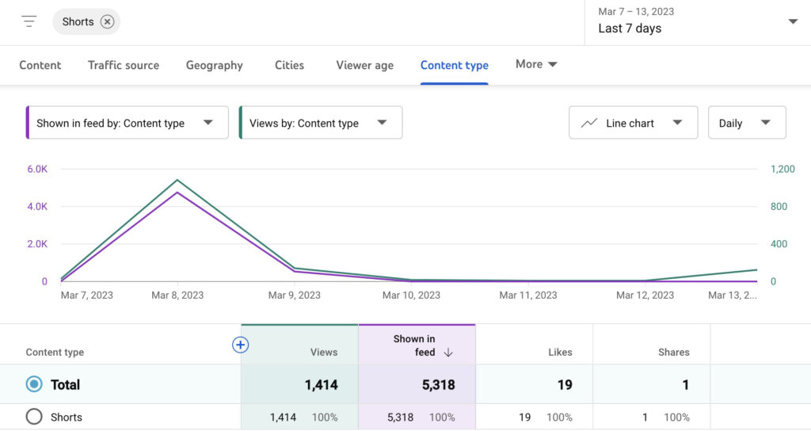Sort by the Views column header

click(x=324, y=352)
